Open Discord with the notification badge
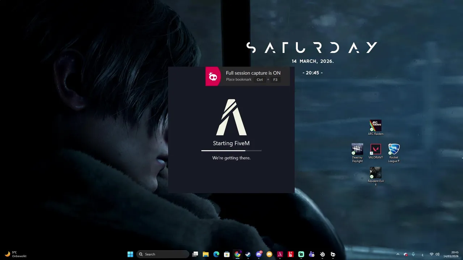Viewport: 463px width, 260px height. [x=259, y=254]
